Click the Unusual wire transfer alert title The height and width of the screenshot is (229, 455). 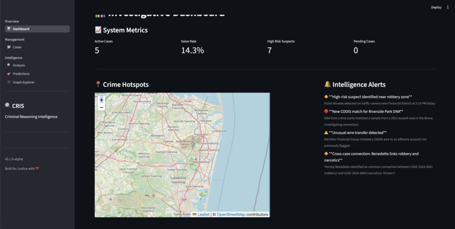pyautogui.click(x=358, y=133)
